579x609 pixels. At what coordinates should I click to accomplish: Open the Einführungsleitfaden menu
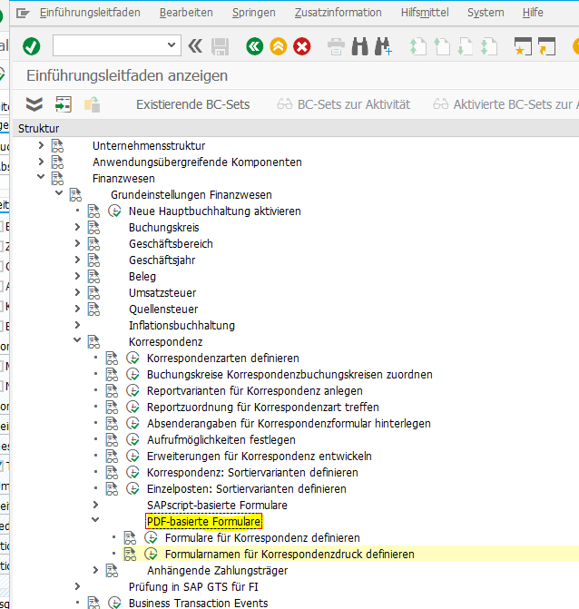(90, 13)
